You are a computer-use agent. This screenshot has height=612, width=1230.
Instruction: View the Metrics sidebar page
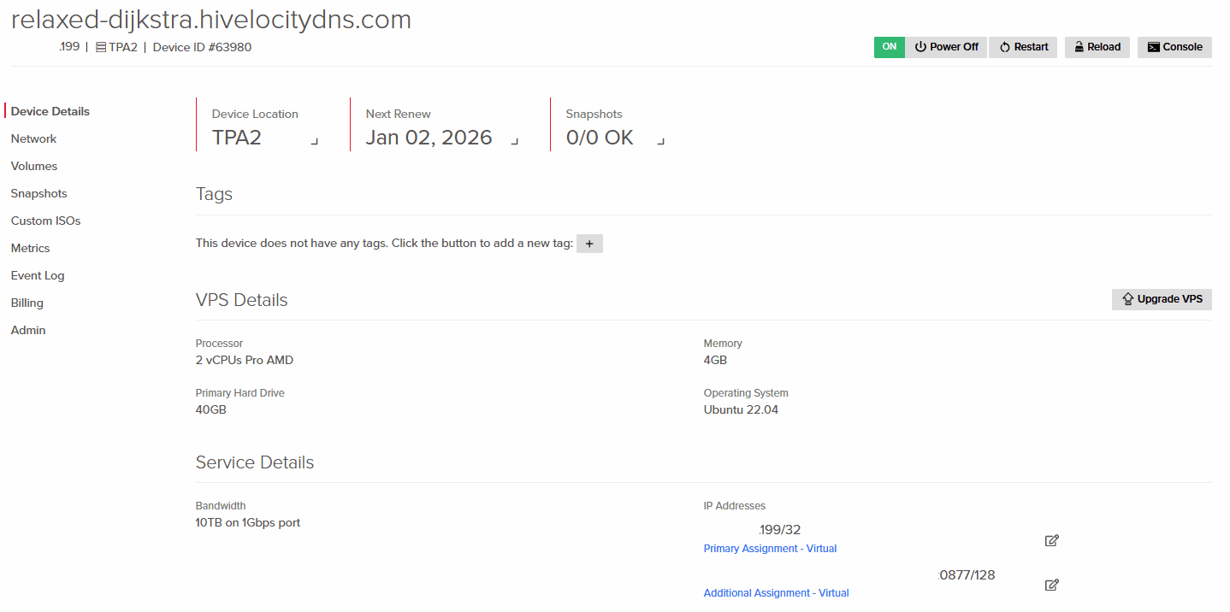click(30, 248)
